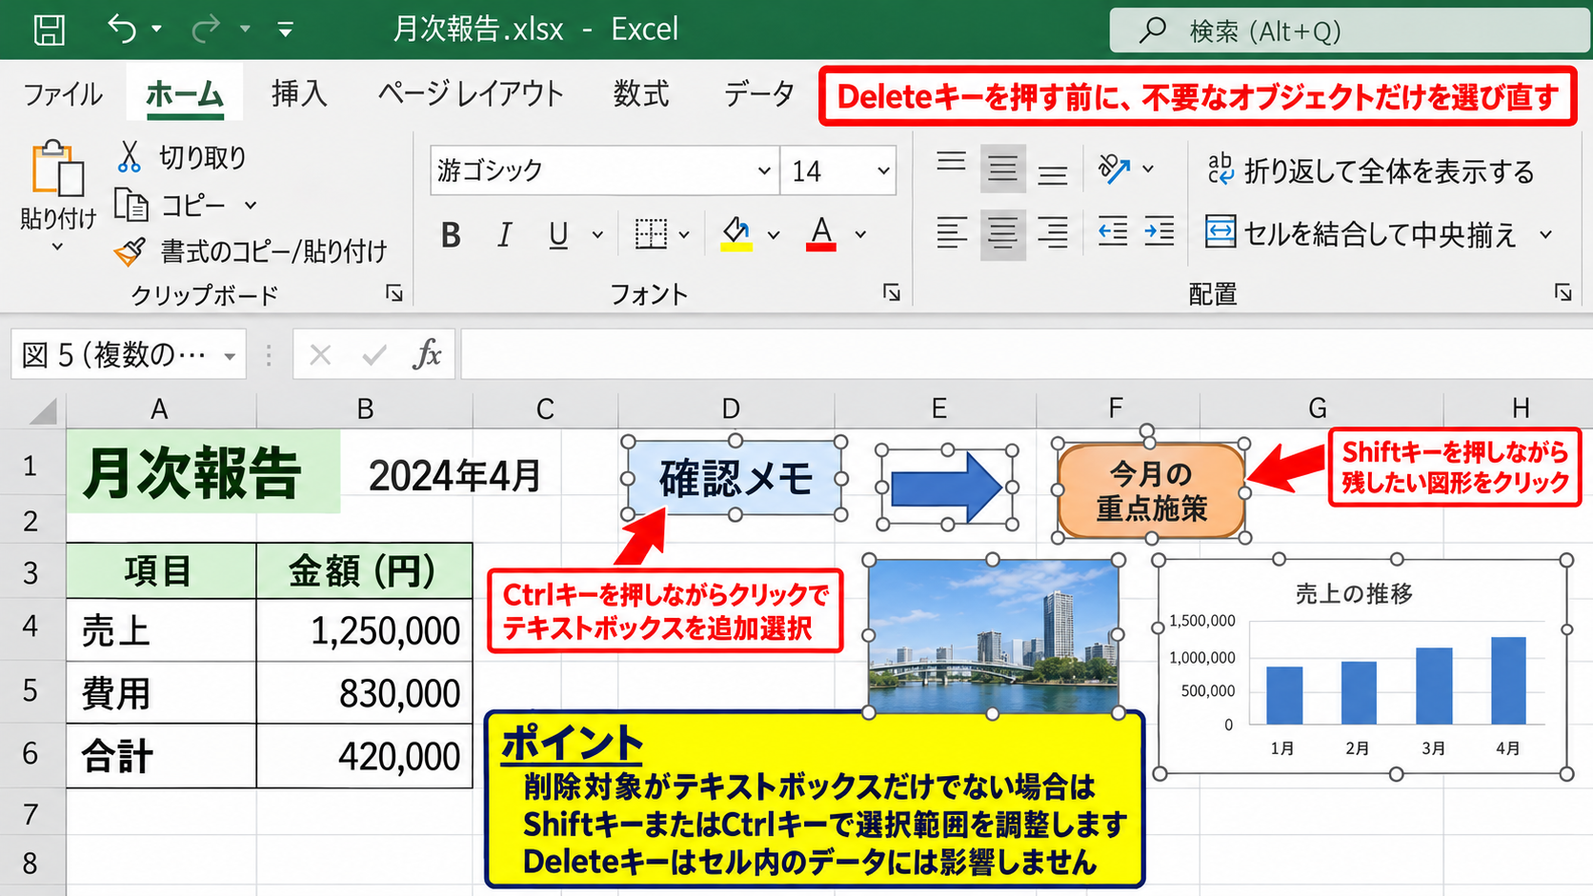Click the Save icon in title bar

point(49,30)
